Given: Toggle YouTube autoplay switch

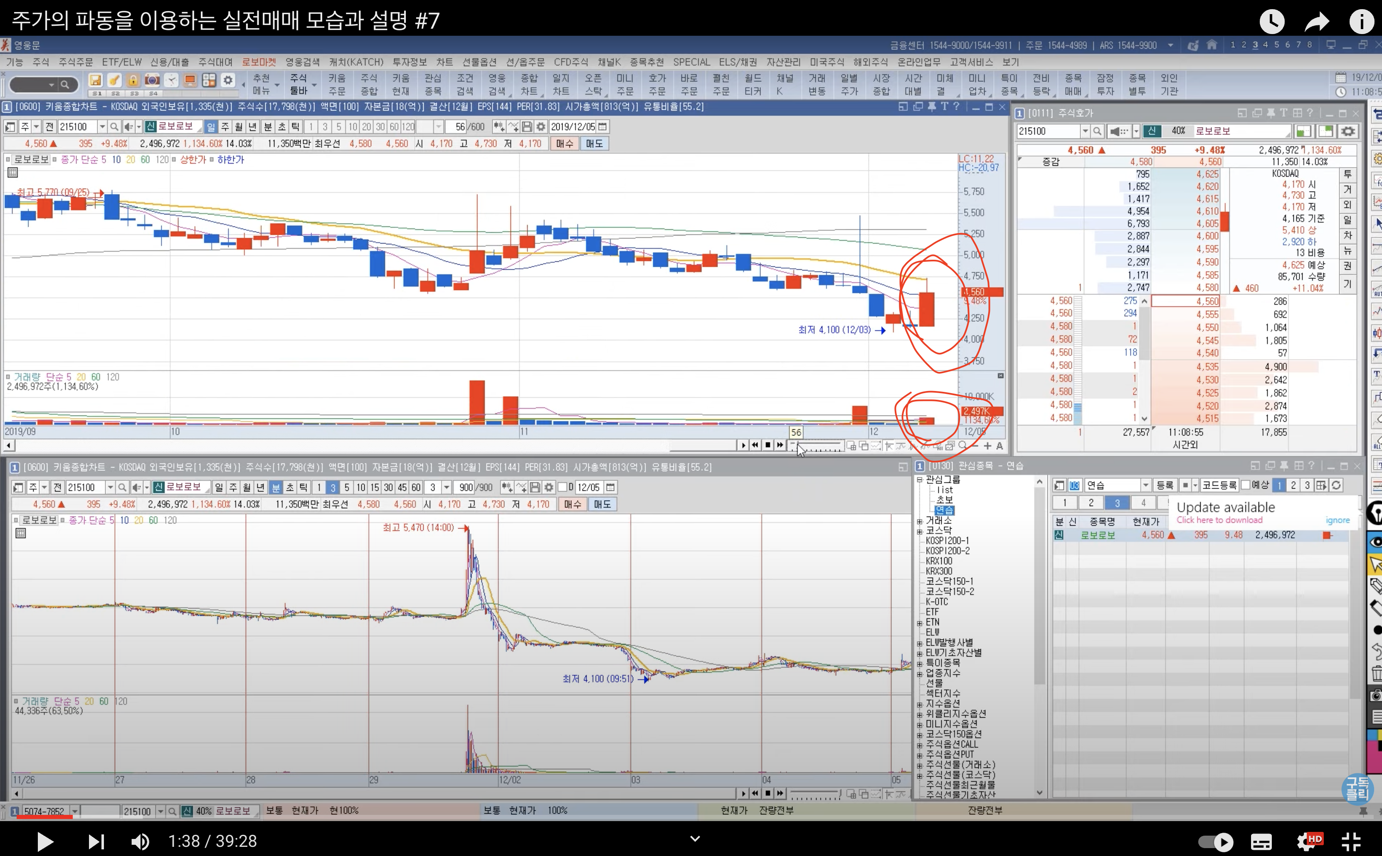Looking at the screenshot, I should [1215, 842].
